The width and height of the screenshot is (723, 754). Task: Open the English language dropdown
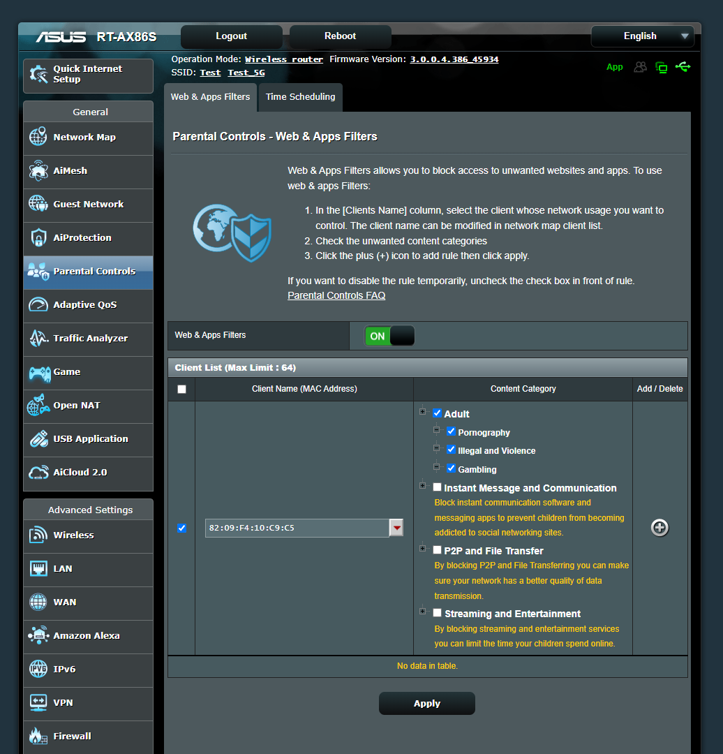641,36
